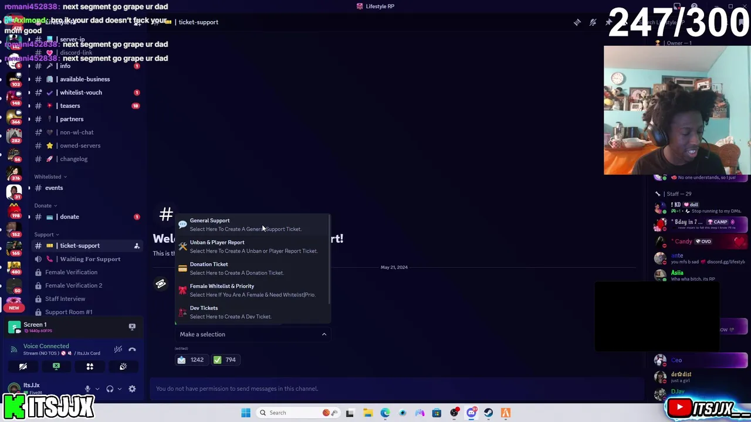Open the donate channel
Screen dimensions: 751x422
86,217
